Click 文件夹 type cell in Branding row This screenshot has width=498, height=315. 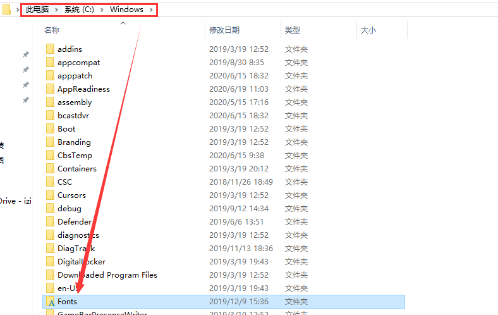[296, 142]
